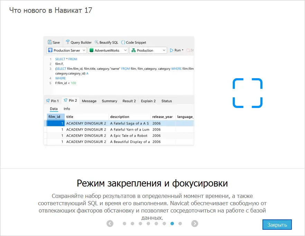The width and height of the screenshot is (305, 236).
Task: Click the Save icon in the preview toolbar
Action: [x=54, y=42]
